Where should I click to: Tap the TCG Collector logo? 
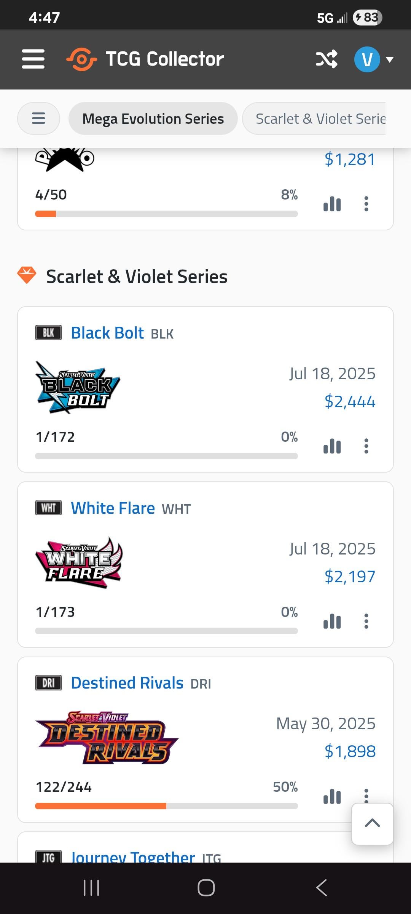pyautogui.click(x=145, y=59)
